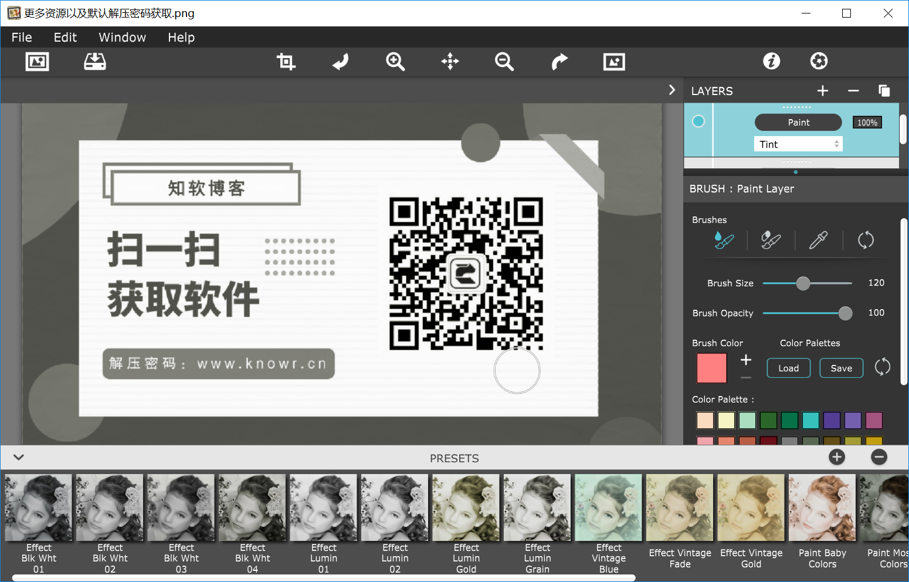Viewport: 909px width, 582px height.
Task: Adjust the Brush Size slider handle
Action: pos(803,283)
